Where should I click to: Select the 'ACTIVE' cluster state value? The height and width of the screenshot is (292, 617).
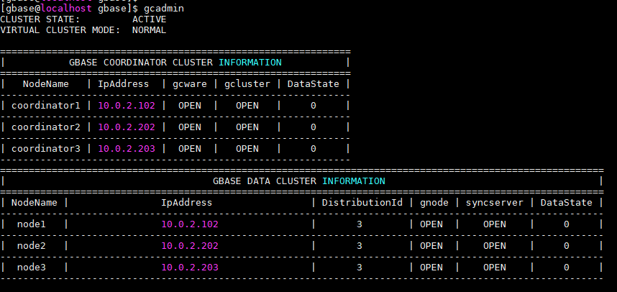[149, 19]
